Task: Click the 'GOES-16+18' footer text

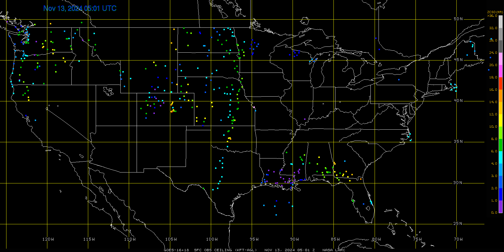Action: click(x=176, y=250)
